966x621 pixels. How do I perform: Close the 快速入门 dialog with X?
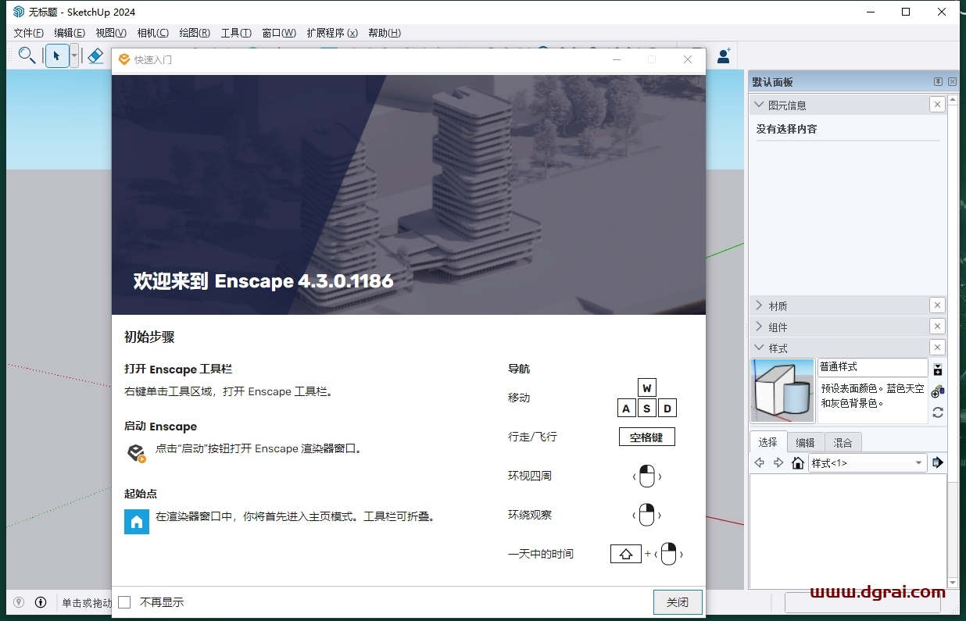pos(688,59)
